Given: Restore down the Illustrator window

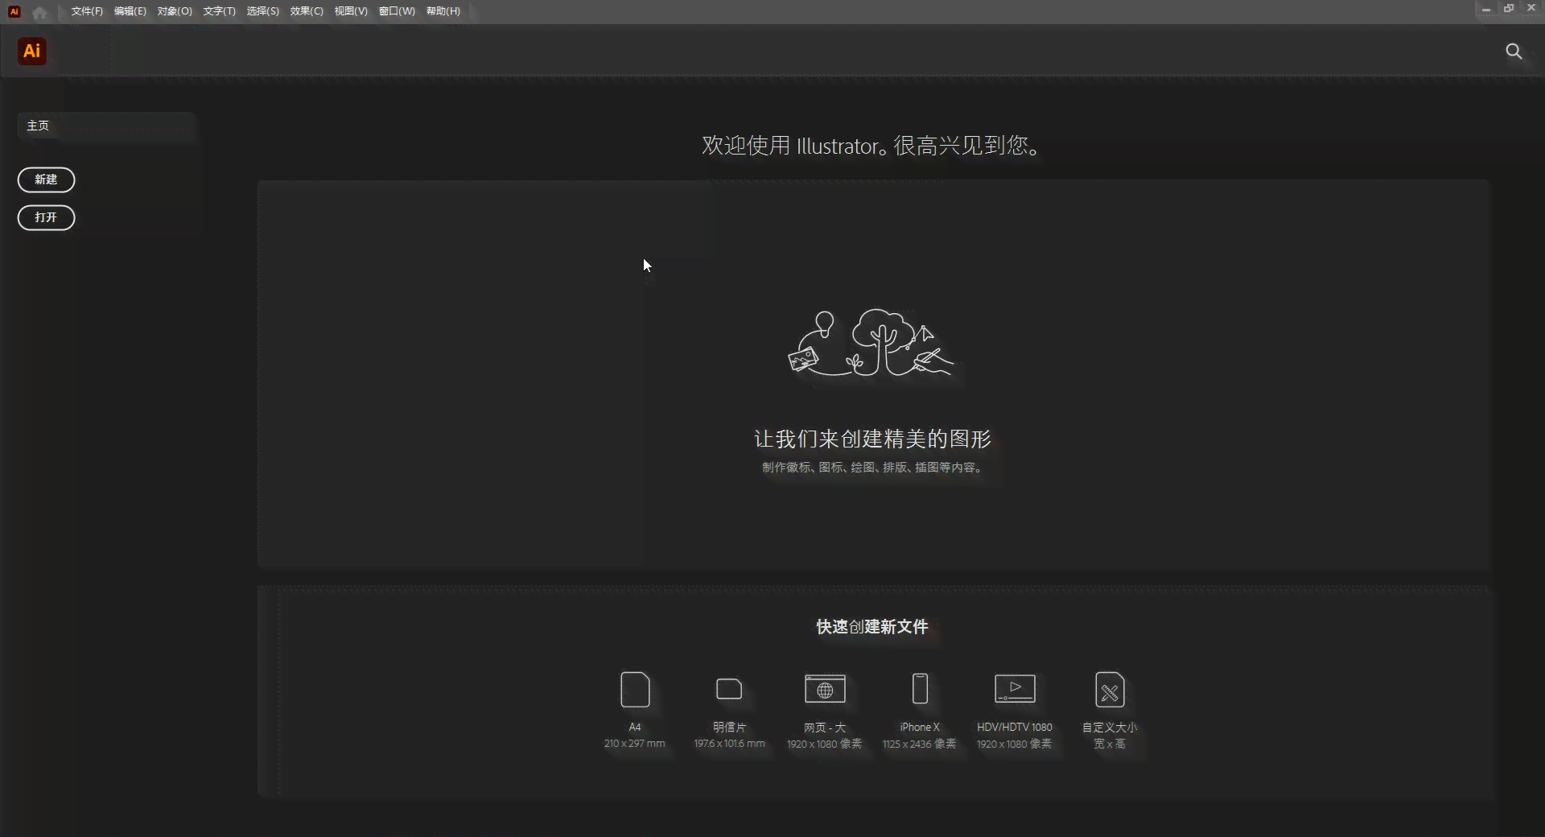Looking at the screenshot, I should 1509,9.
